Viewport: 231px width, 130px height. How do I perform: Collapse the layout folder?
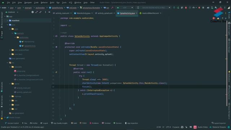tap(10, 83)
